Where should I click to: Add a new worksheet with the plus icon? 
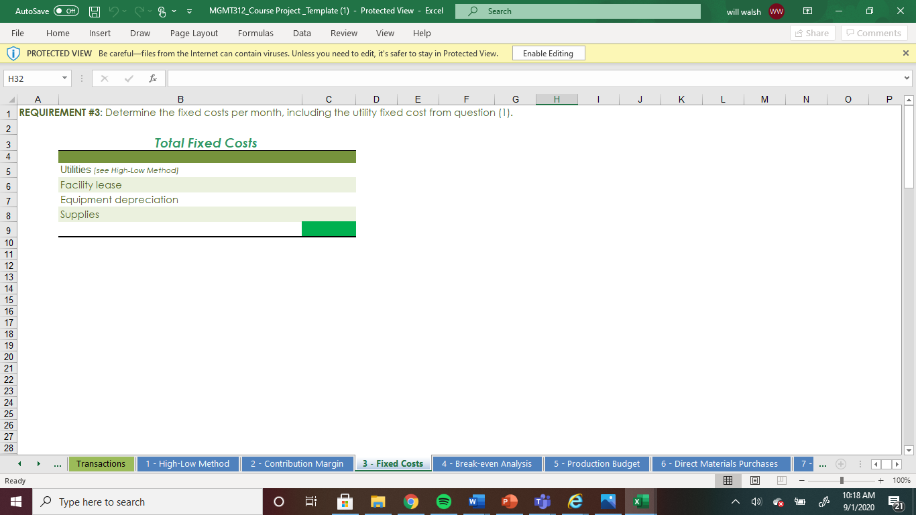pyautogui.click(x=841, y=463)
